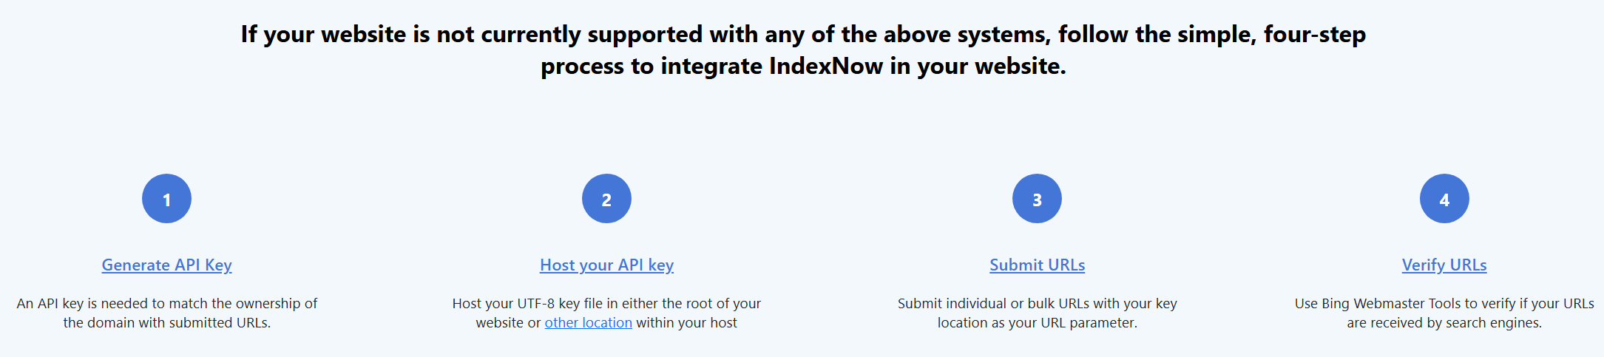Click the four-step process heading text
This screenshot has width=1604, height=357.
(x=803, y=50)
